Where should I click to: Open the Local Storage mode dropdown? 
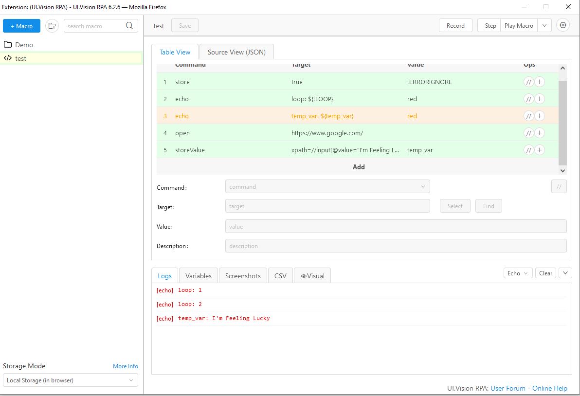[70, 380]
